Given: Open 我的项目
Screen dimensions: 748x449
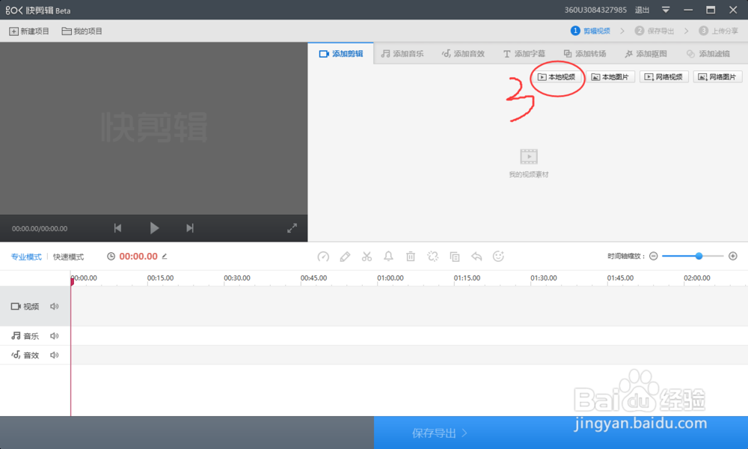Looking at the screenshot, I should 82,31.
